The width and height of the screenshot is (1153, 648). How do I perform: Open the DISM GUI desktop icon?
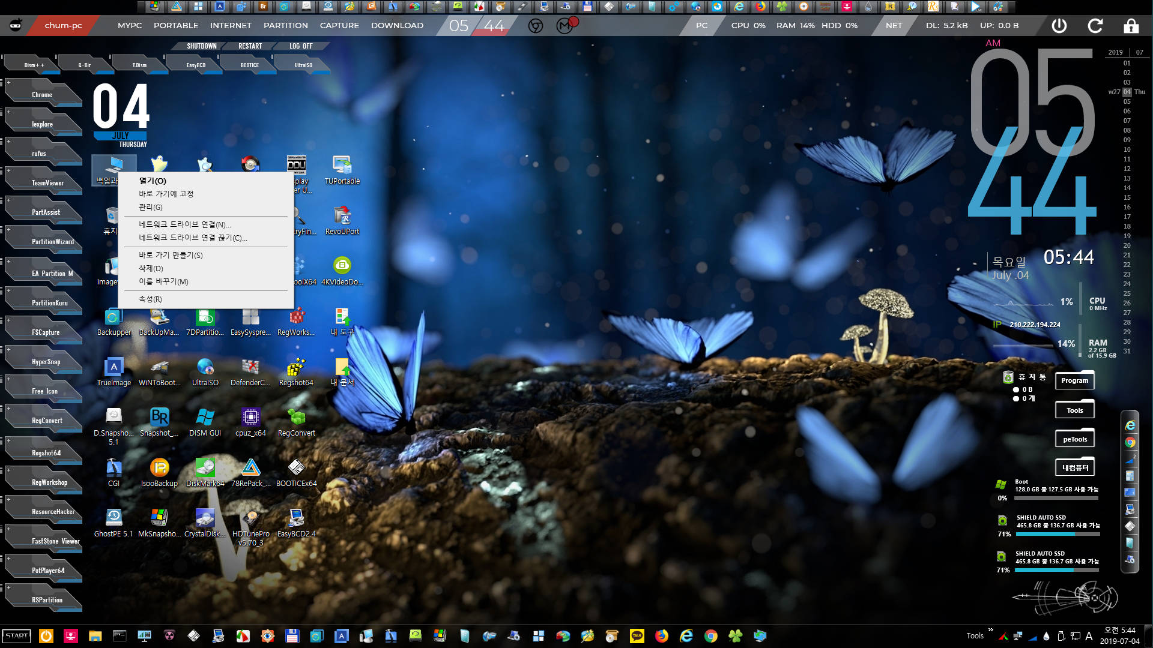[x=205, y=422]
